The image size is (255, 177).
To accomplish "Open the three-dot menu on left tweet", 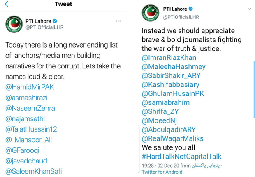I will (118, 21).
